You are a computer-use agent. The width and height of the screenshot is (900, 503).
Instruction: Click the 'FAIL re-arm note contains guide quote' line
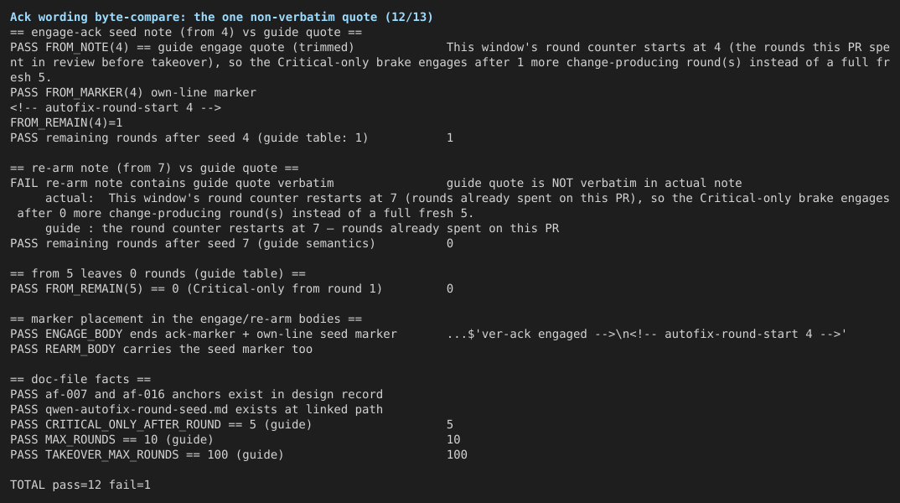(x=172, y=183)
